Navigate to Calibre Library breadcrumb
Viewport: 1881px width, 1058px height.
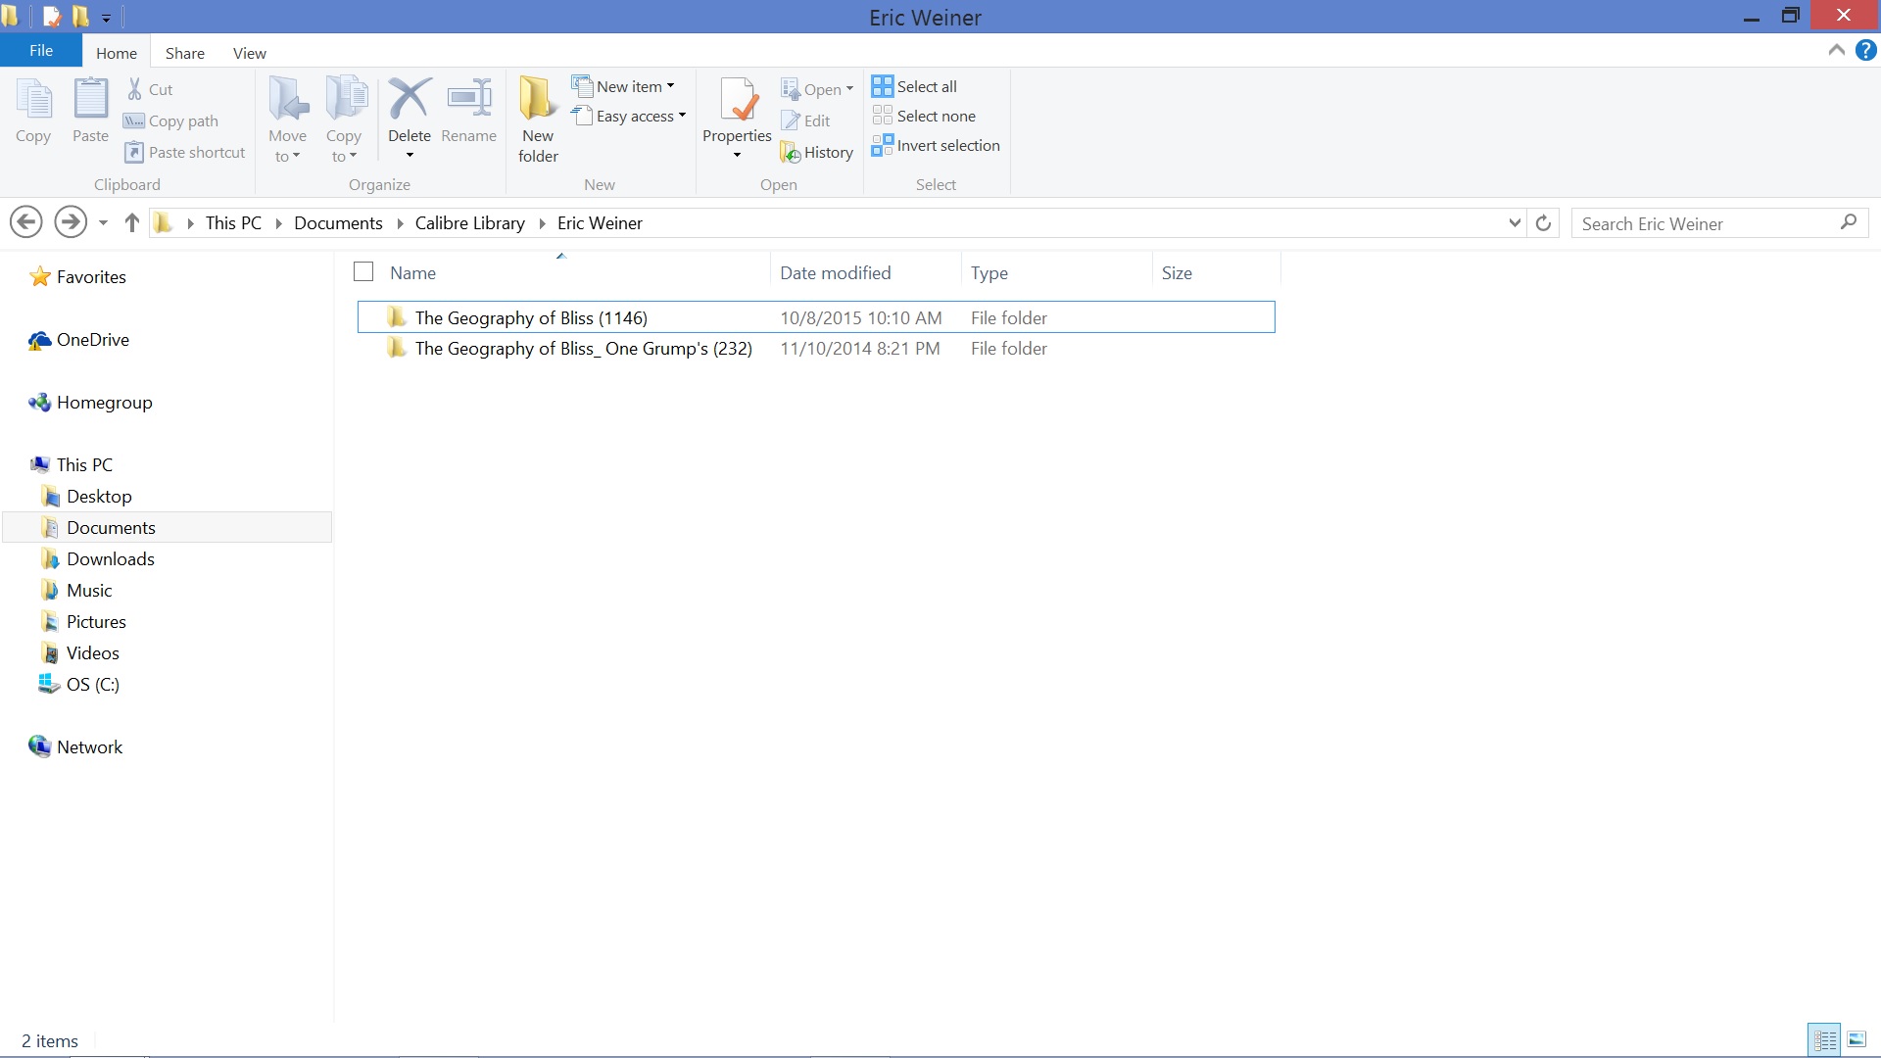pos(469,223)
